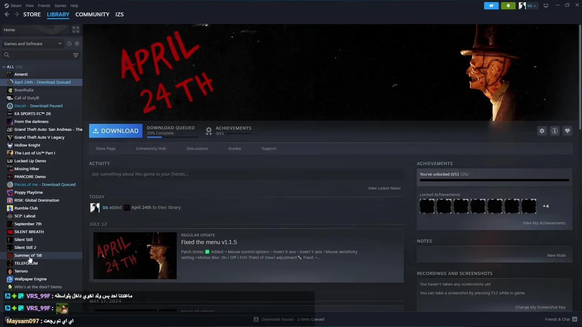Open the Friends menu
The image size is (582, 327).
[x=44, y=5]
